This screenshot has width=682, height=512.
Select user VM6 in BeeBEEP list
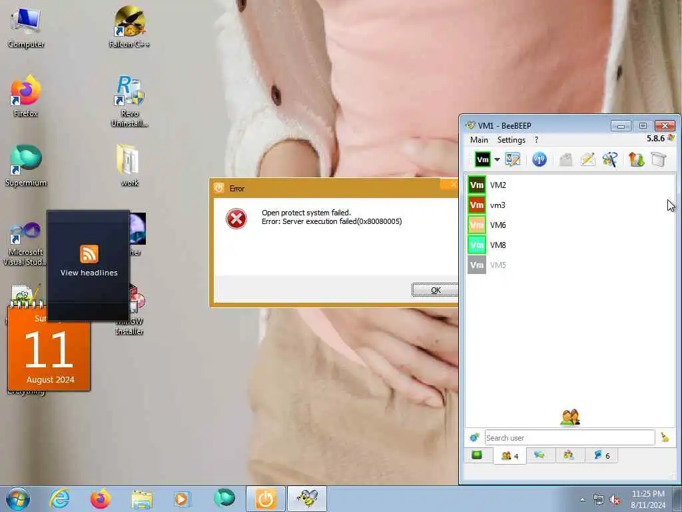click(570, 225)
